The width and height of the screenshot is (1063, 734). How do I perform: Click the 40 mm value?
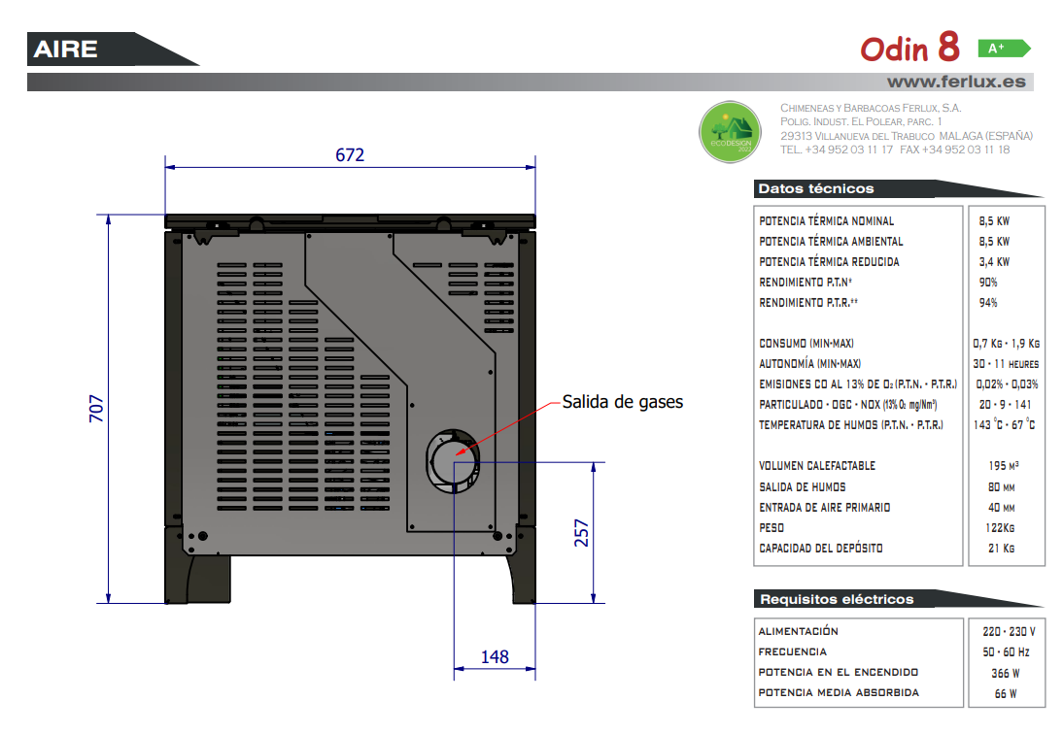[x=1002, y=507]
